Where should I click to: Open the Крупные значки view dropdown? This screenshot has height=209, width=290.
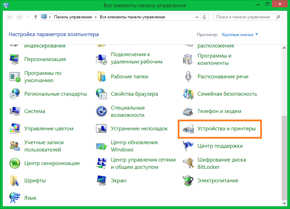point(240,34)
